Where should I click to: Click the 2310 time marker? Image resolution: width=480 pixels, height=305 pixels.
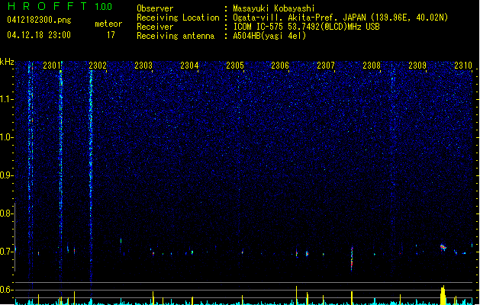(463, 66)
